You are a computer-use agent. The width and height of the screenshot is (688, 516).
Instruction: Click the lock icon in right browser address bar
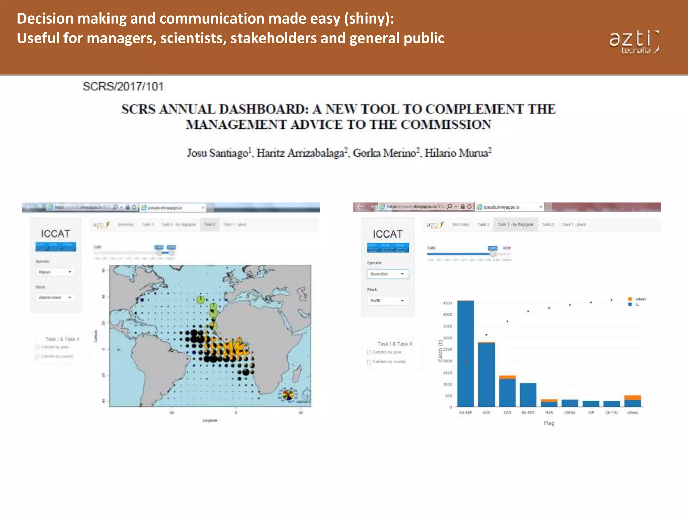pyautogui.click(x=463, y=206)
